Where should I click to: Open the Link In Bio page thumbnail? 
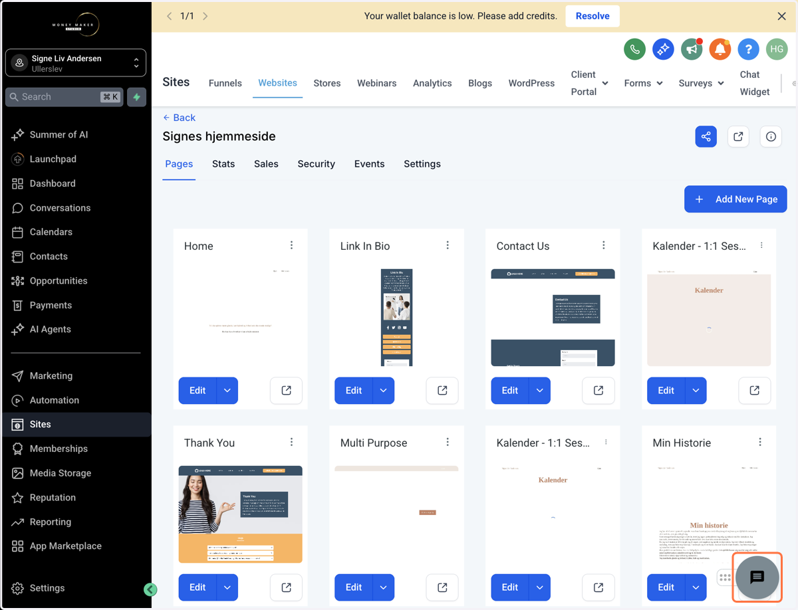(396, 318)
